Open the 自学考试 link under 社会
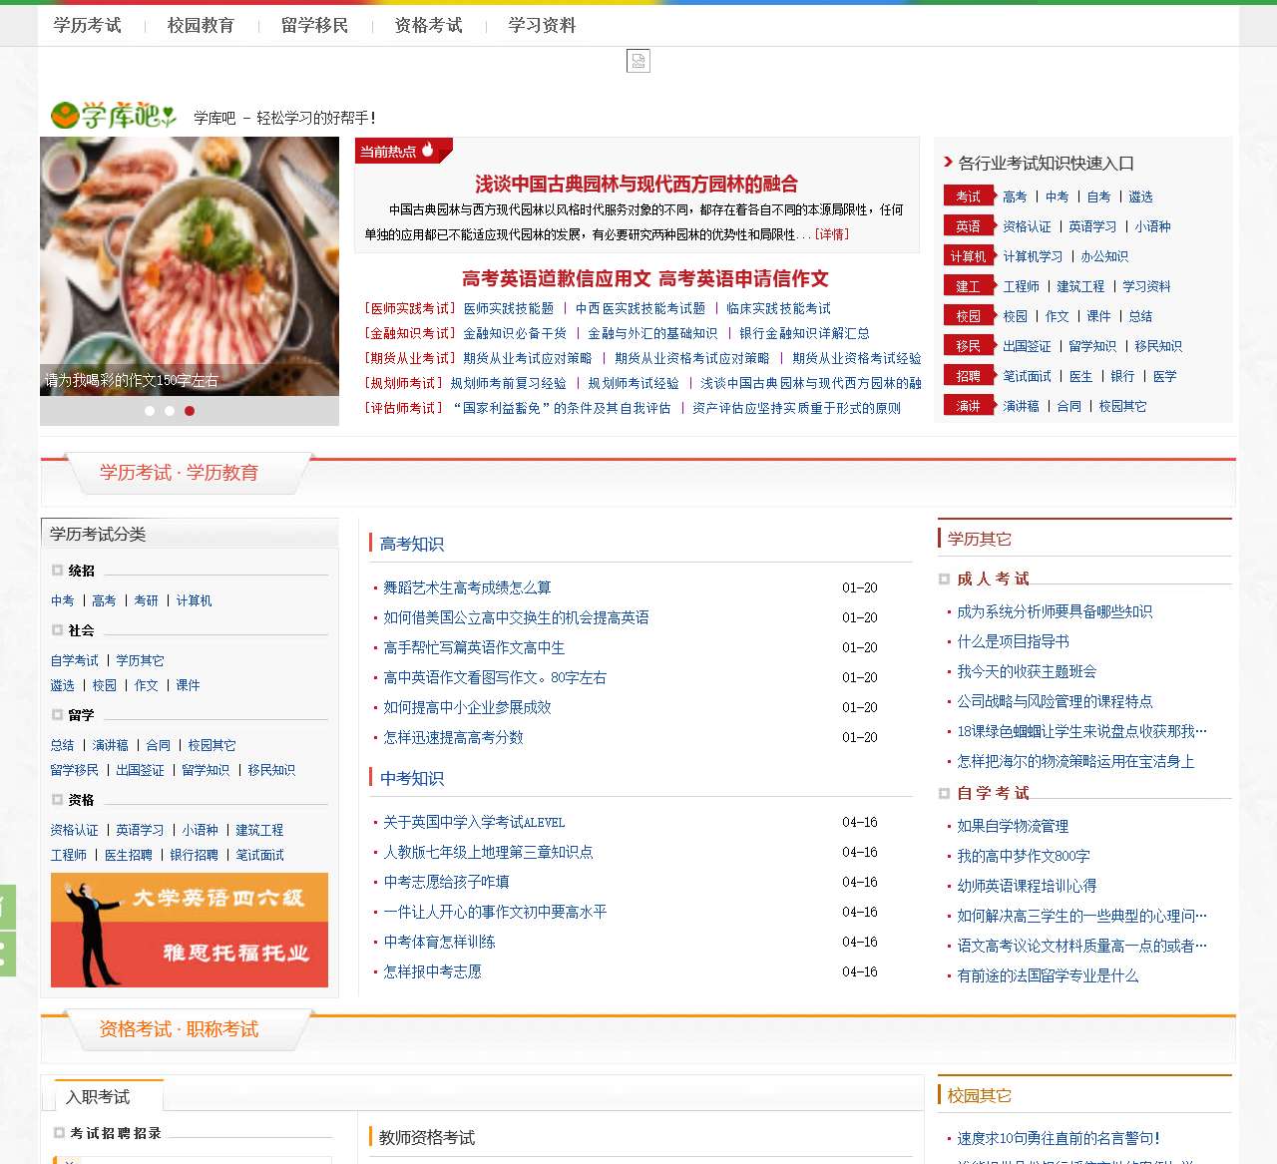1277x1164 pixels. pos(75,660)
